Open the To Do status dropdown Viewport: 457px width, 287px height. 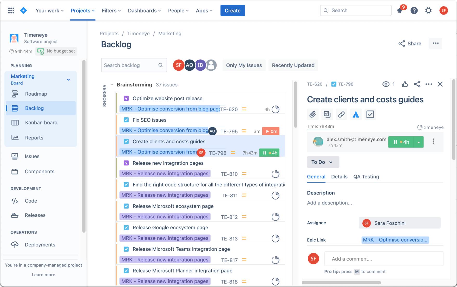[x=323, y=162]
